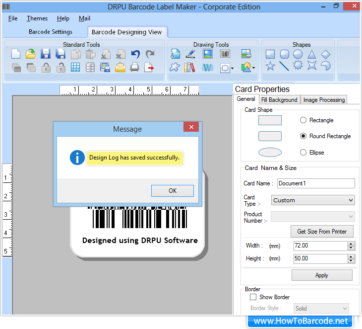This screenshot has width=362, height=329.
Task: Select the WordArt W tool
Action: click(208, 68)
